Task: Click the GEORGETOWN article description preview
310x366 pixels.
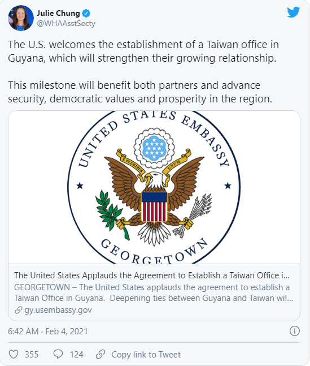Action: [154, 292]
